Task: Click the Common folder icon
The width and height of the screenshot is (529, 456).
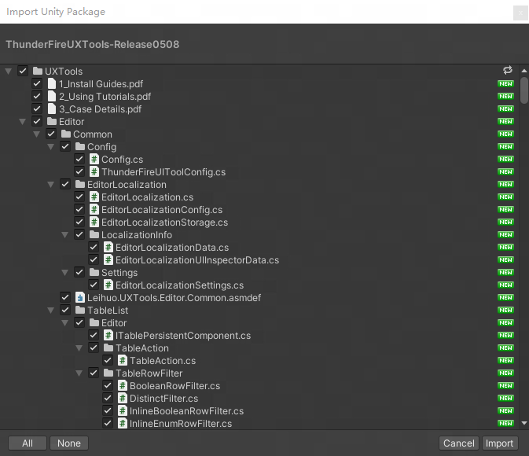Action: 66,134
